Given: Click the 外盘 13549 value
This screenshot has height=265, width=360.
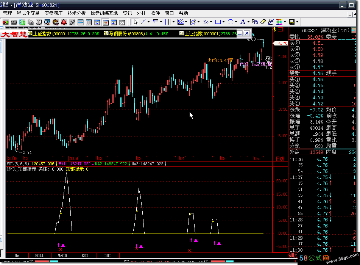Looking at the screenshot, I should pos(316,152).
